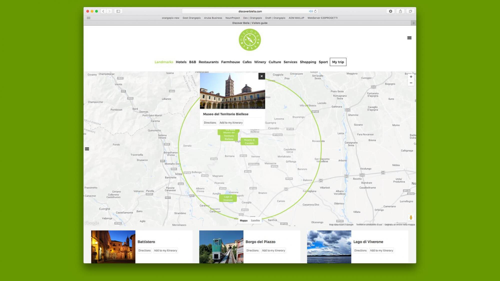Click the Museo del Territorio Biellese marker
The width and height of the screenshot is (500, 281).
pyautogui.click(x=229, y=136)
